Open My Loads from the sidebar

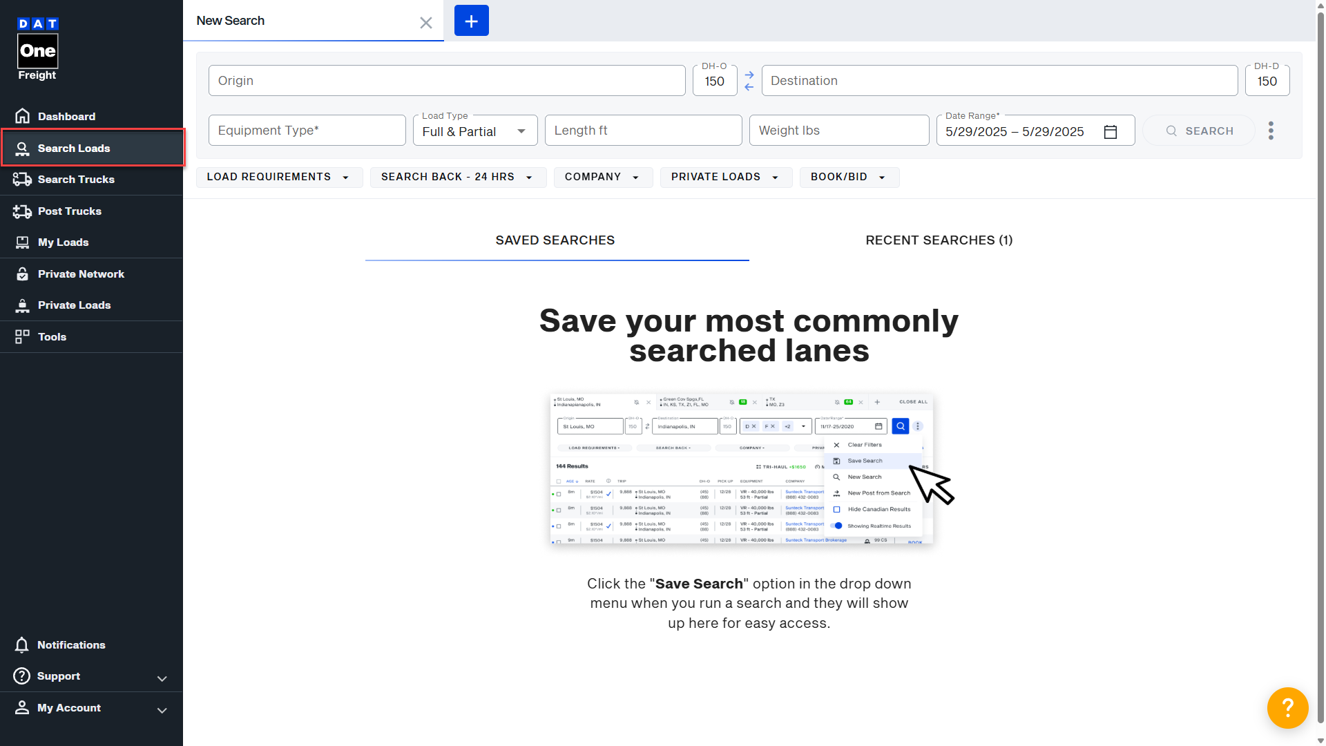[x=63, y=242]
